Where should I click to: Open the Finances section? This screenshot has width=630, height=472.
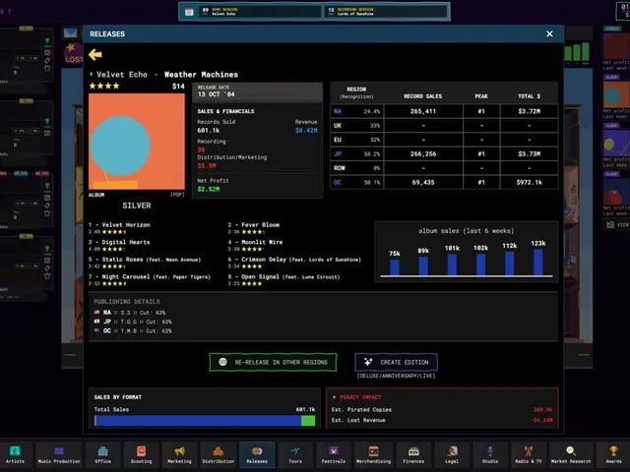point(413,454)
